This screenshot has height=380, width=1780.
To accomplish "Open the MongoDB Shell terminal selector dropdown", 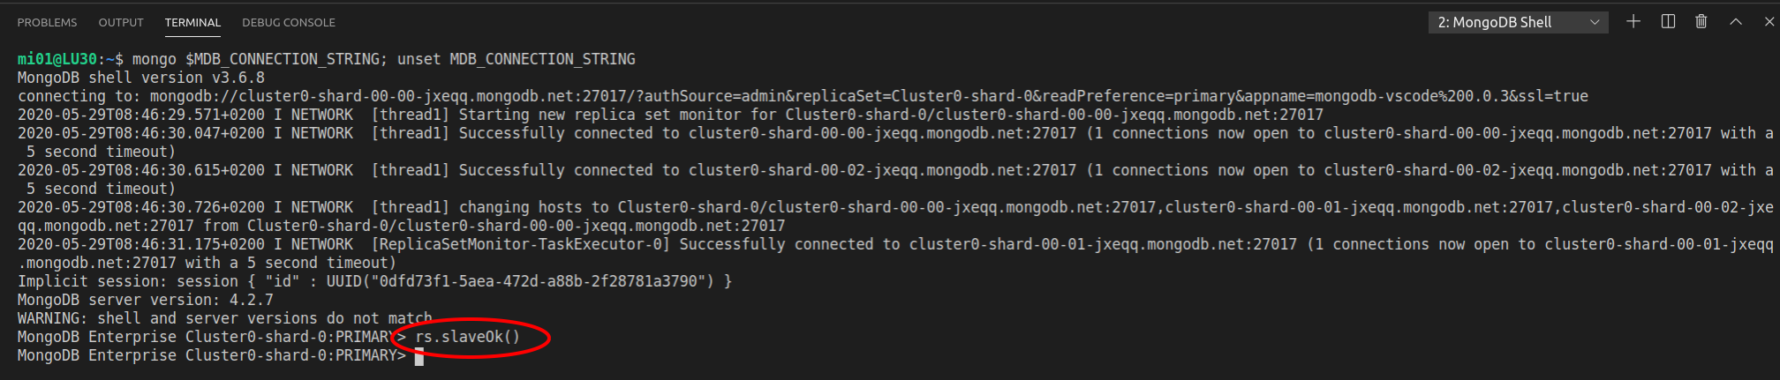I will pos(1518,23).
